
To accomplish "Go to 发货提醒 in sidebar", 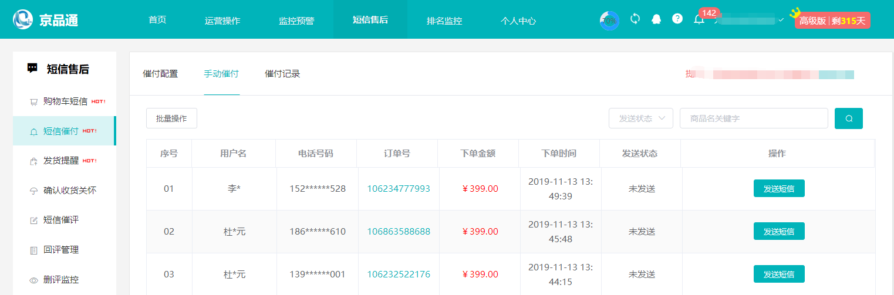I will (x=61, y=161).
